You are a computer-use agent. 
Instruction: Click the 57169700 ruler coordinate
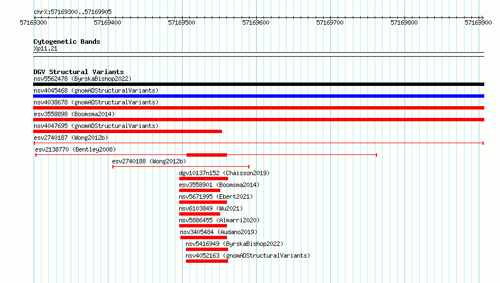[x=330, y=22]
